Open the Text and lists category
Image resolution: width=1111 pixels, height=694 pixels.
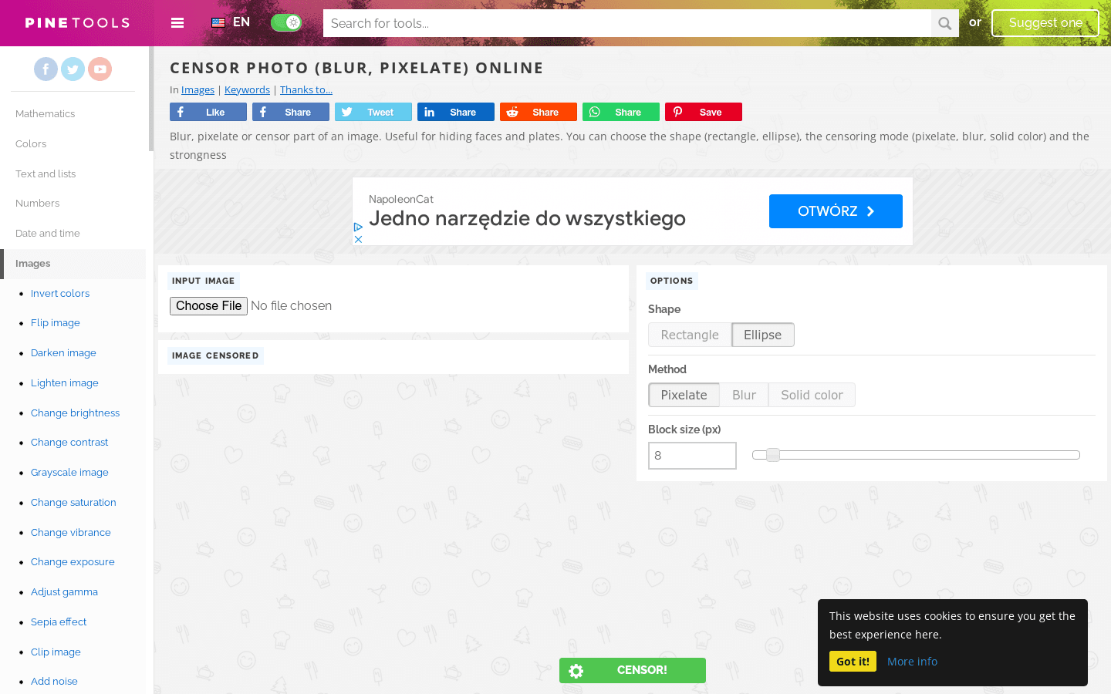coord(46,174)
